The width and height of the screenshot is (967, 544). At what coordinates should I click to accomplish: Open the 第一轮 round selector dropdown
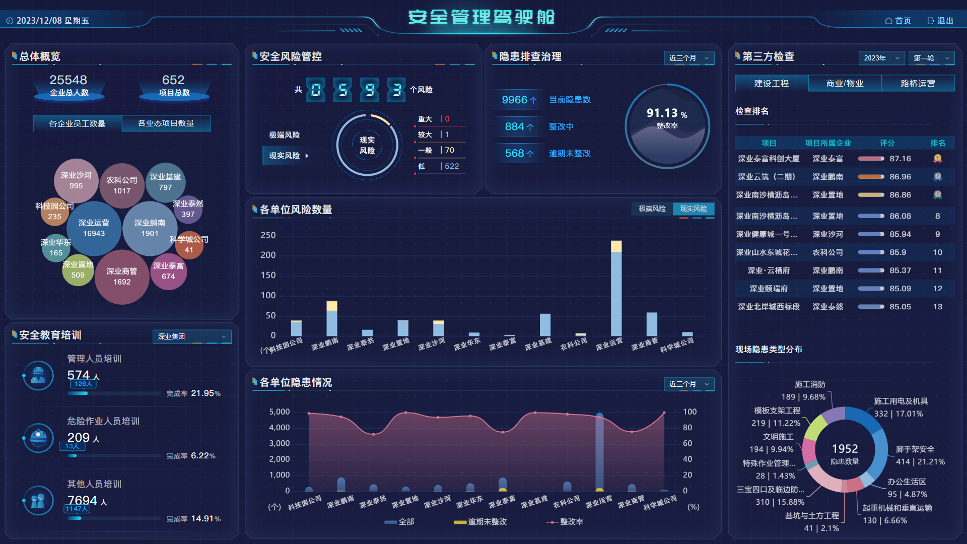point(931,58)
